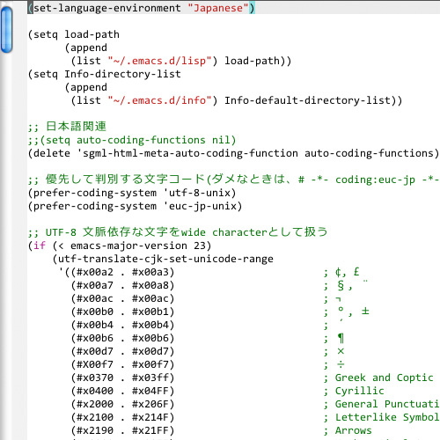Click the comment starting ";; 優先して判別する"

pyautogui.click(x=233, y=180)
